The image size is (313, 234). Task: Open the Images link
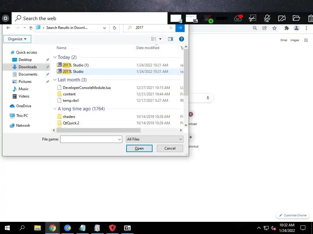[x=295, y=40]
